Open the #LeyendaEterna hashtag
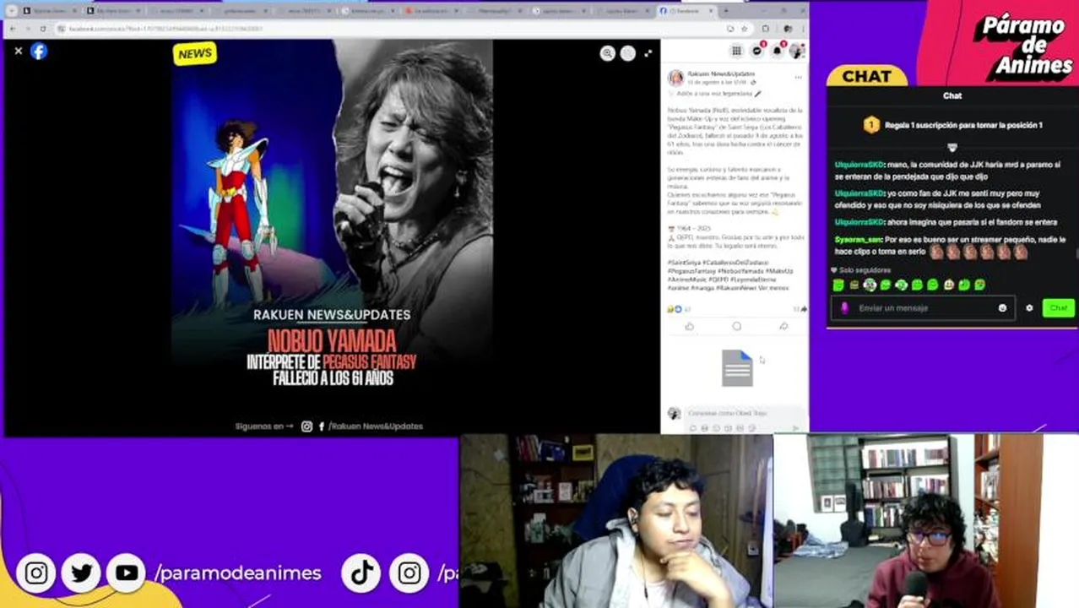This screenshot has width=1079, height=608. pyautogui.click(x=754, y=280)
